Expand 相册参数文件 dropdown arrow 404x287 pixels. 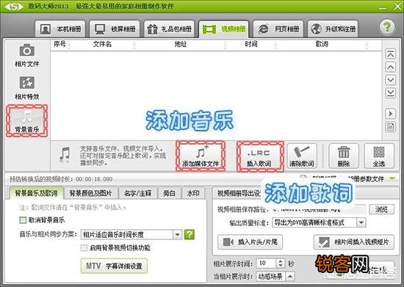pyautogui.click(x=392, y=178)
